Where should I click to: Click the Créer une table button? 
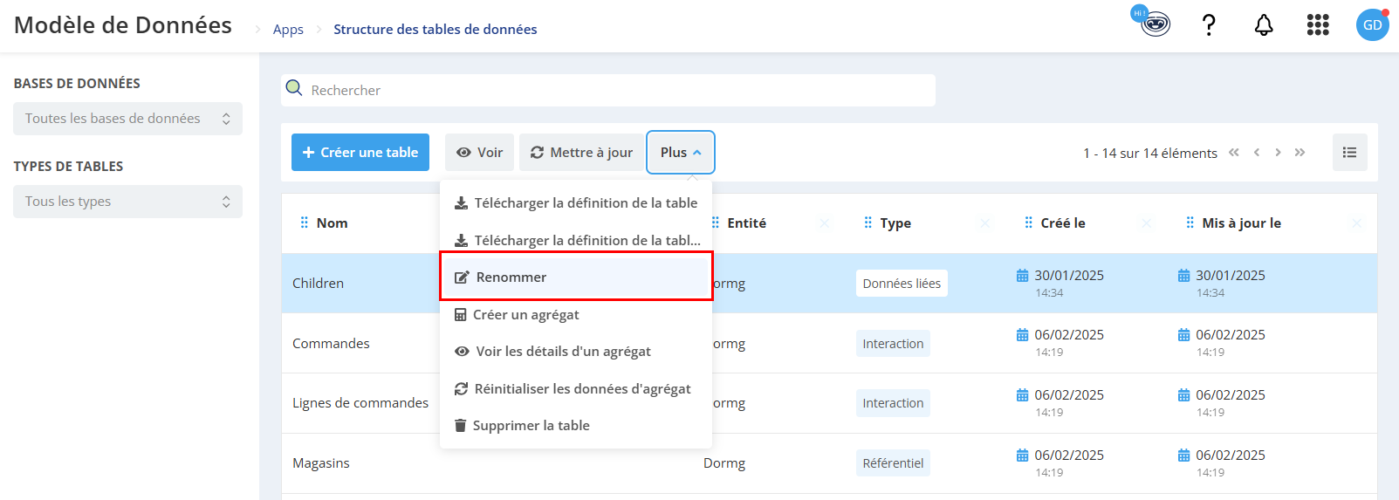[x=360, y=152]
